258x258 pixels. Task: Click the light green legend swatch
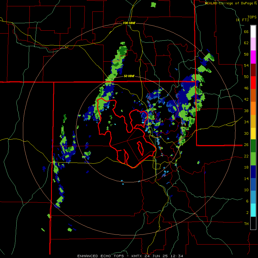[x=253, y=159]
